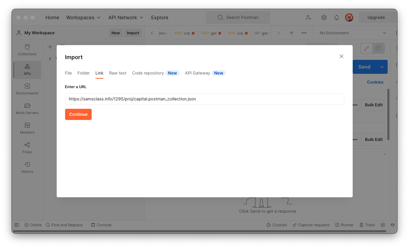Click the Search Postman box
Image resolution: width=409 pixels, height=248 pixels.
click(x=238, y=17)
